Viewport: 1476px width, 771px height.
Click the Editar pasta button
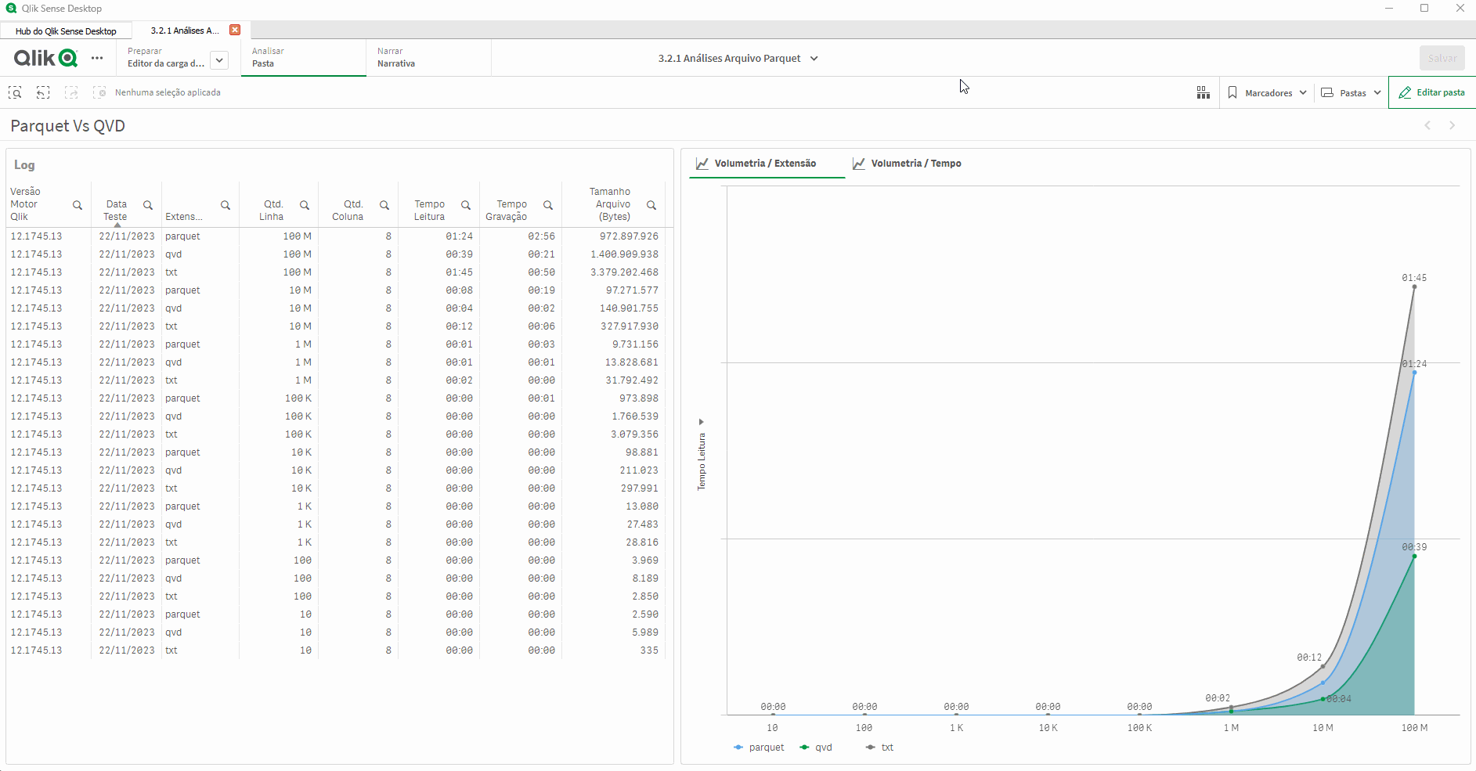coord(1431,92)
